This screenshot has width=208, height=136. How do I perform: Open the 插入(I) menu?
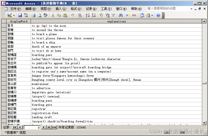[x=61, y=9]
